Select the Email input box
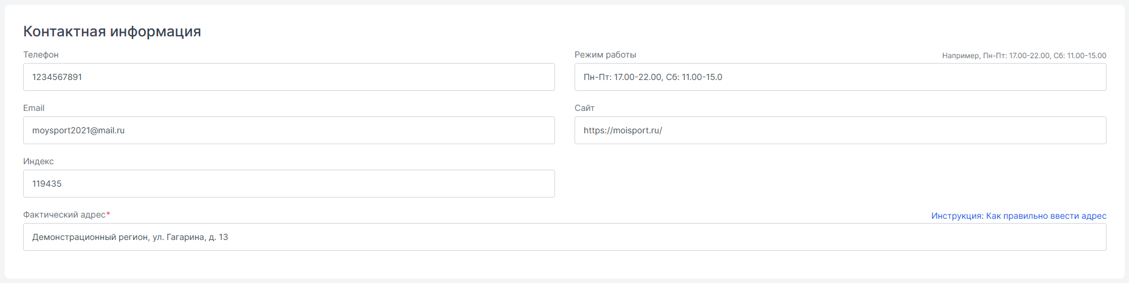The width and height of the screenshot is (1129, 283). pos(289,130)
